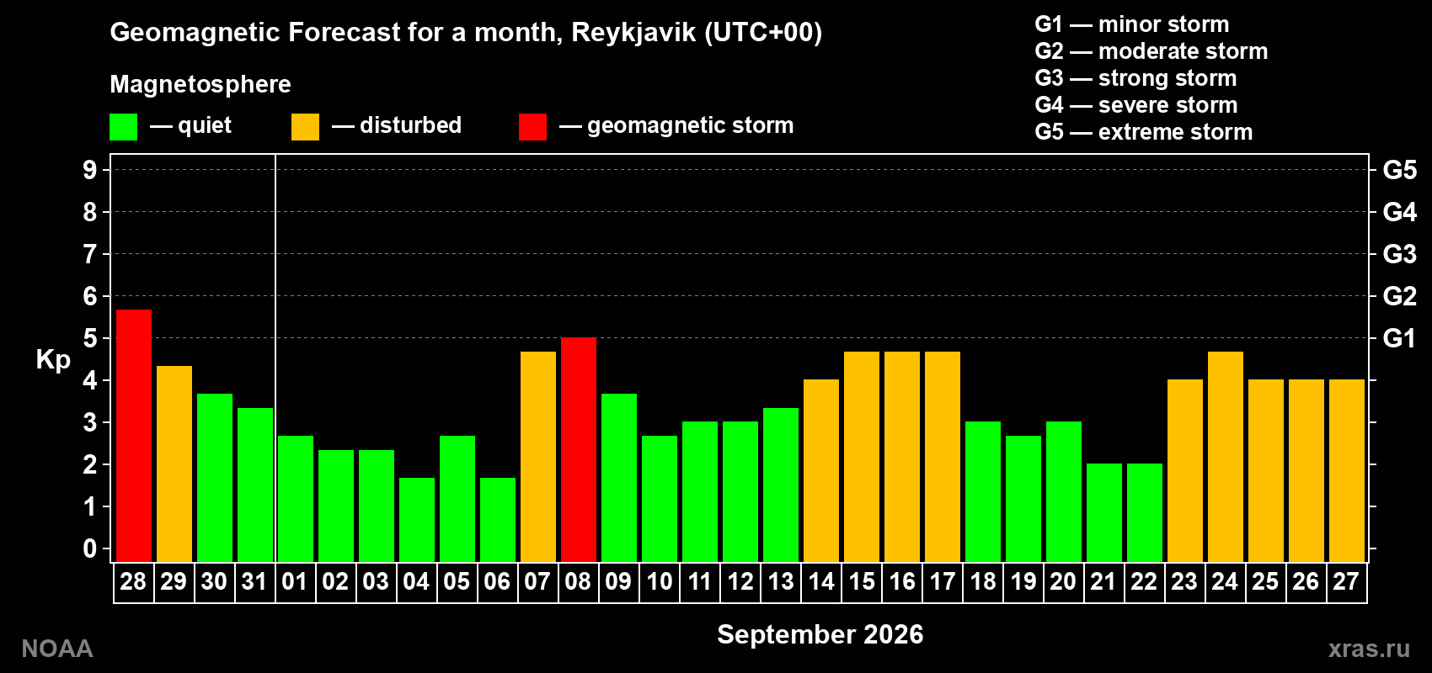Click the 'G3 — strong storm' legend line
The image size is (1432, 673).
tap(1135, 78)
